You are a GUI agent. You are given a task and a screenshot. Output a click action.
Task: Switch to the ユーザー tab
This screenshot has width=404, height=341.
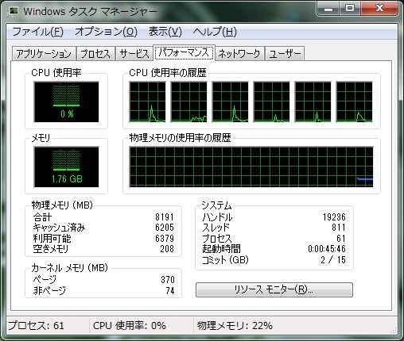[x=285, y=54]
